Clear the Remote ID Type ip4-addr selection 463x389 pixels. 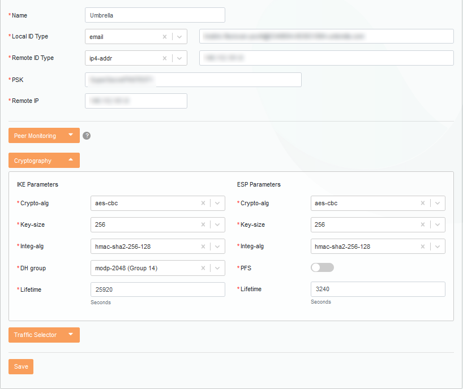point(165,58)
